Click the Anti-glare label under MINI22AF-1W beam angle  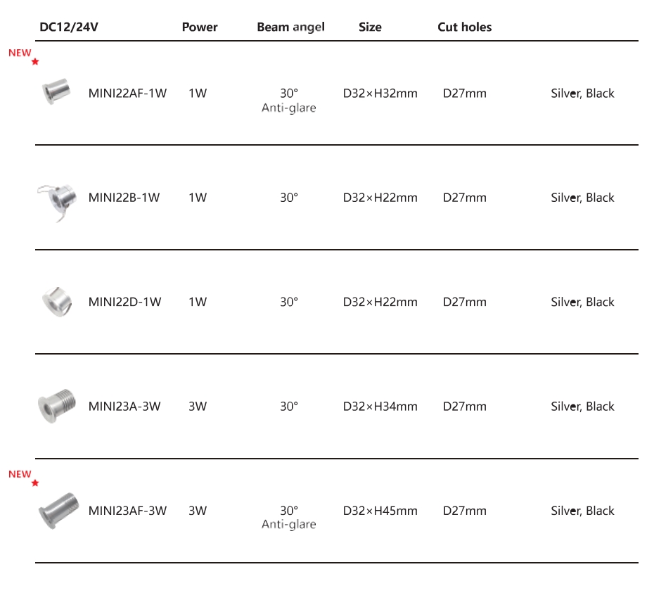[x=288, y=108]
